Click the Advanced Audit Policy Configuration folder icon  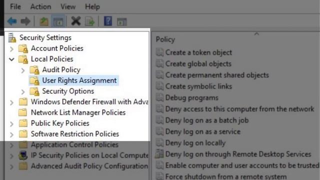[23, 166]
